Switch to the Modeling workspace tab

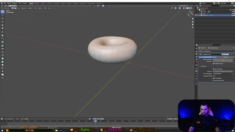37,3
